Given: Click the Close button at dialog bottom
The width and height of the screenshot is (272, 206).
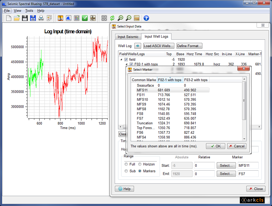Looking at the screenshot, I should [256, 189].
